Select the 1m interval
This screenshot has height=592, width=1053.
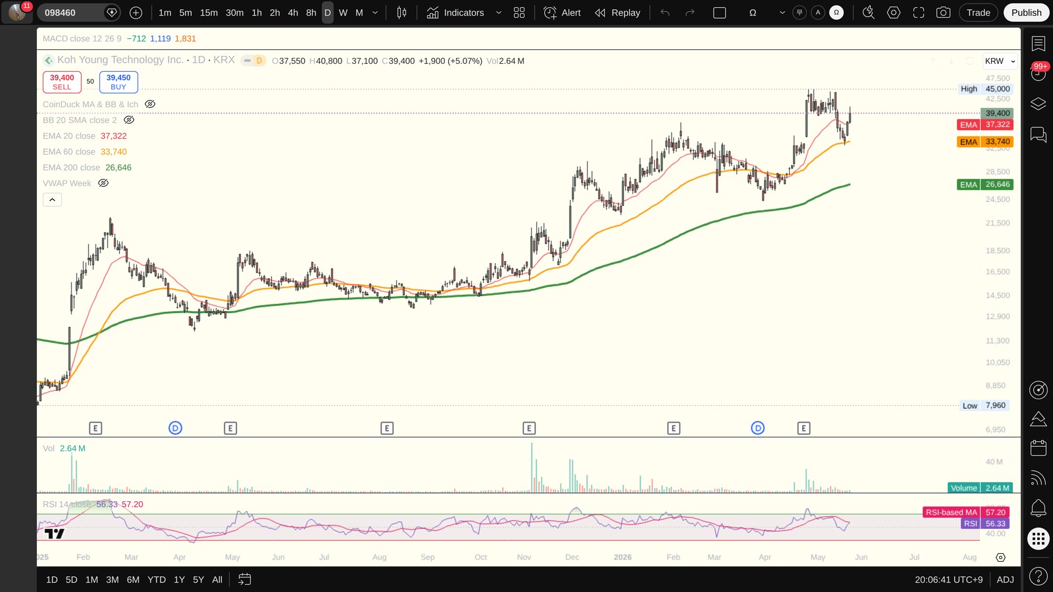165,12
